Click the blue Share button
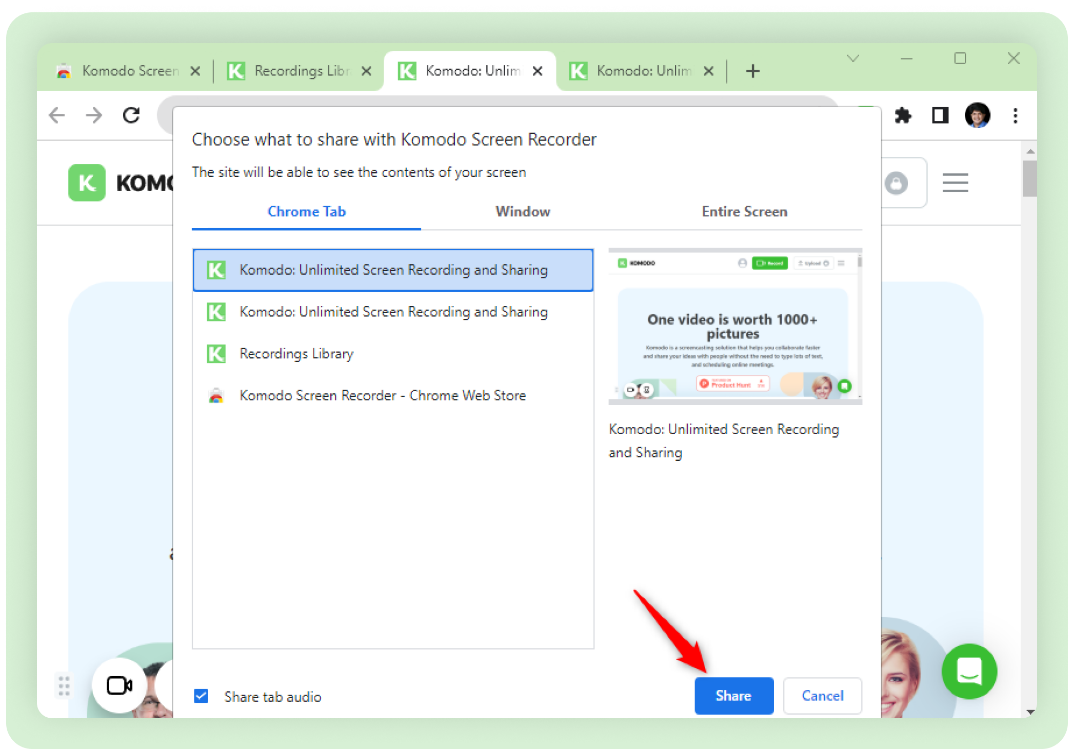The height and width of the screenshot is (749, 1074). click(x=733, y=695)
